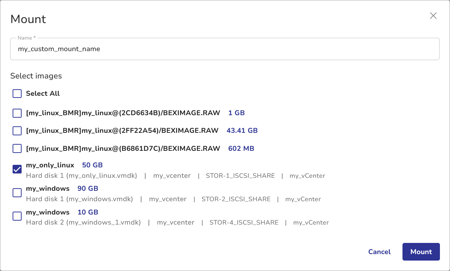
Task: Check the my_windows 90 GB disk checkbox
Action: point(17,193)
